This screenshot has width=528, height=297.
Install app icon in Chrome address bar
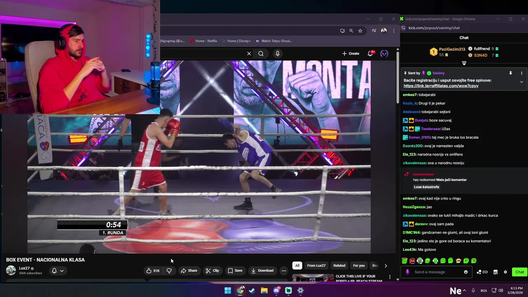(342, 31)
